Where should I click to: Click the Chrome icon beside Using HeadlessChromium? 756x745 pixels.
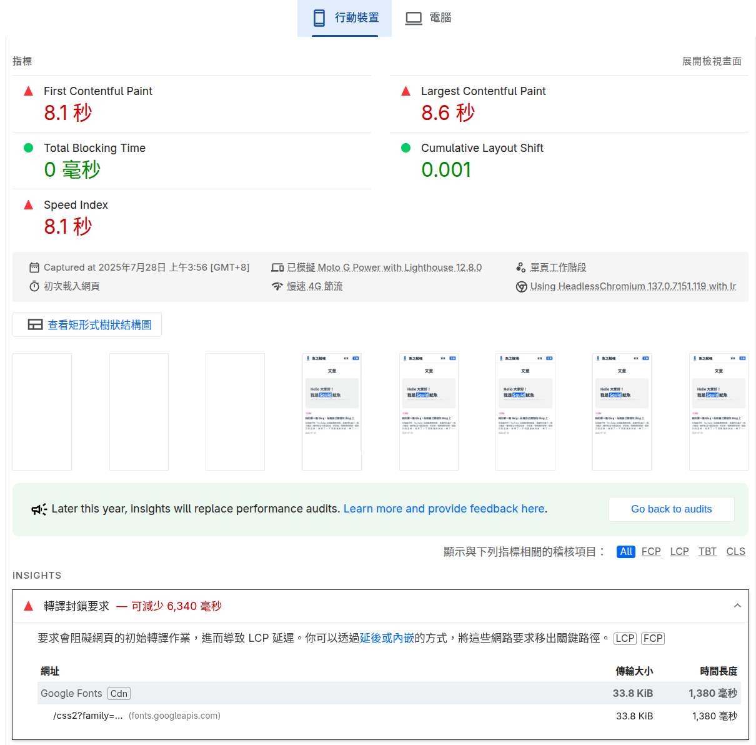point(521,287)
